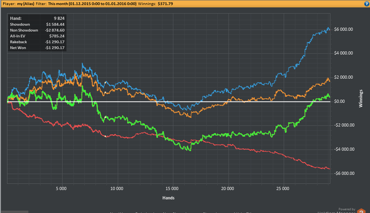The height and width of the screenshot is (213, 370).
Task: Click the -$6 000.00 y-axis label
Action: coord(344,173)
